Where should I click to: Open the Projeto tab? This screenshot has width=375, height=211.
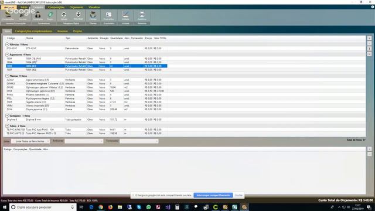click(77, 31)
